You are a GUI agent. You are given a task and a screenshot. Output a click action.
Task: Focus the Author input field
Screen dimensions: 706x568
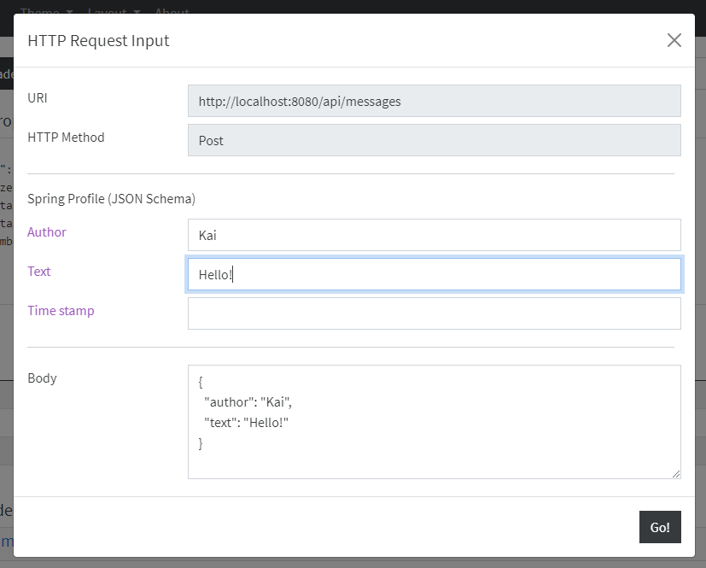[434, 235]
